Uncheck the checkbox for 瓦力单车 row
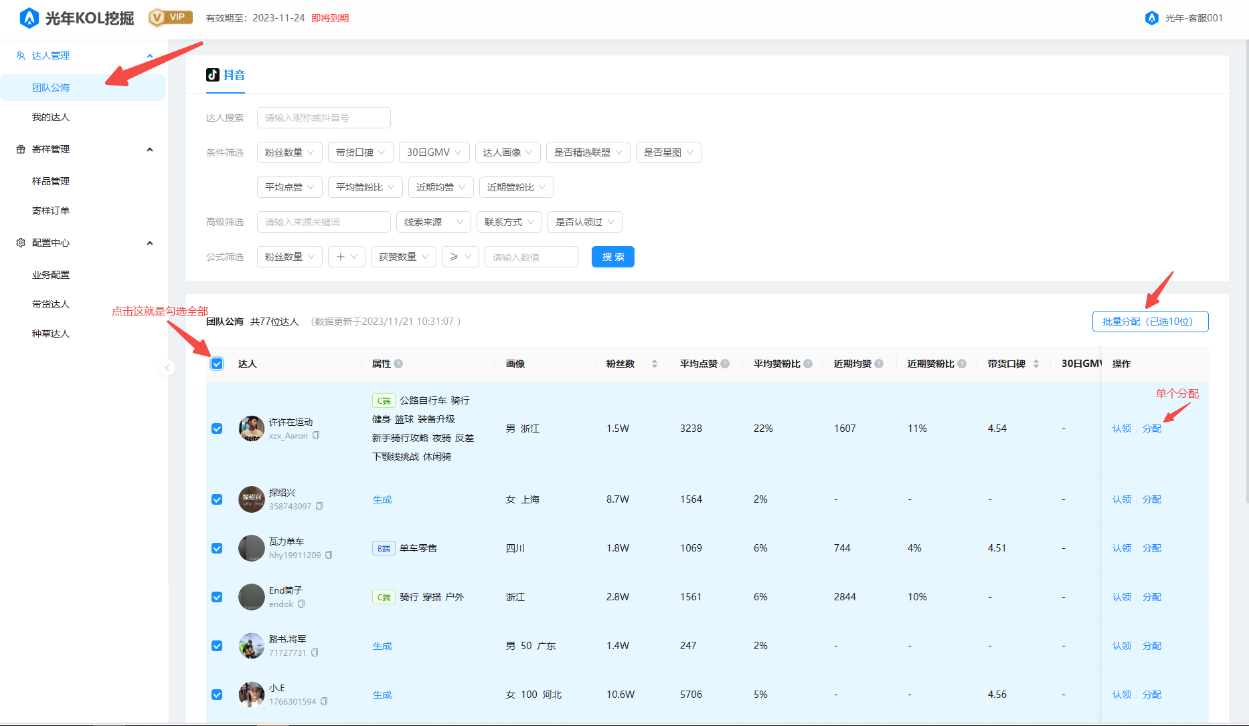This screenshot has width=1249, height=726. [x=217, y=548]
